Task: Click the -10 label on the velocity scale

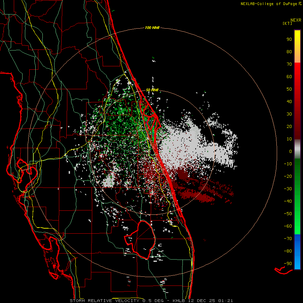Action: click(288, 164)
